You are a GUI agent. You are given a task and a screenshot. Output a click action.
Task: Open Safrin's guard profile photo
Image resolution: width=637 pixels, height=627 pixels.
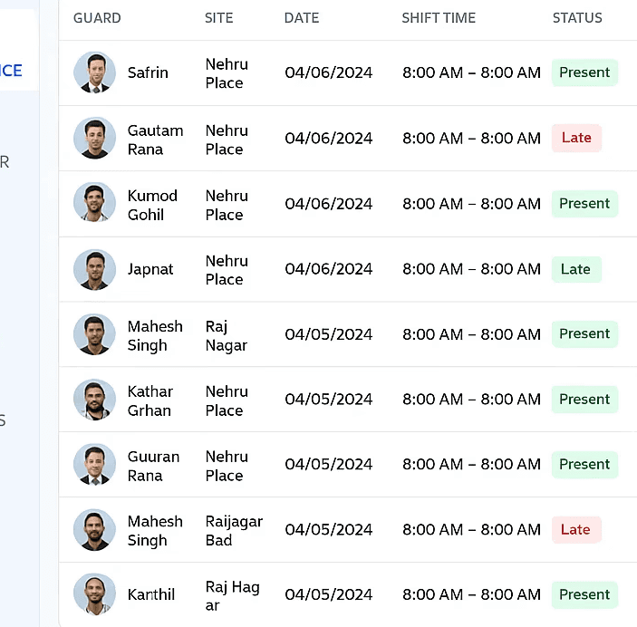pos(94,72)
